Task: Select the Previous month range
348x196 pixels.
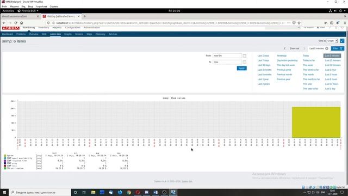Action: click(x=284, y=75)
